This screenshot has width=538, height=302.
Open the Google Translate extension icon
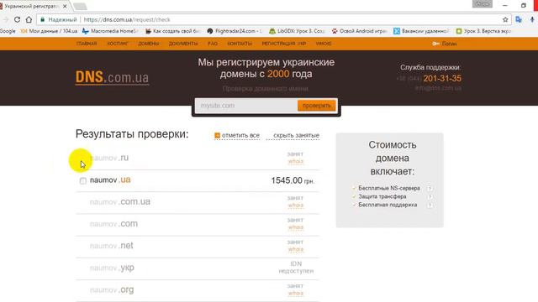tap(519, 19)
